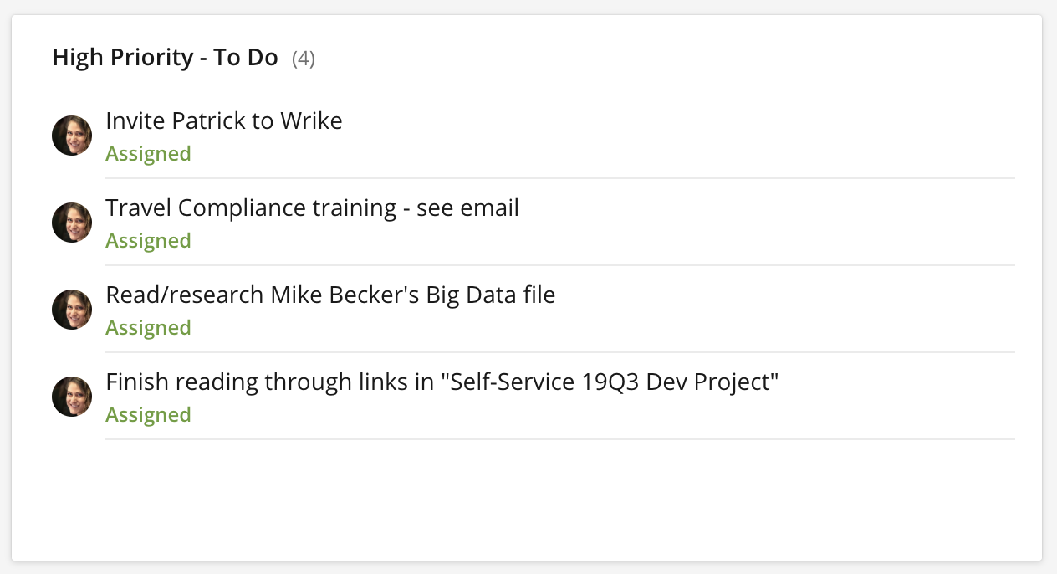Click avatar beside Finish reading through links task
This screenshot has width=1057, height=574.
coord(72,397)
